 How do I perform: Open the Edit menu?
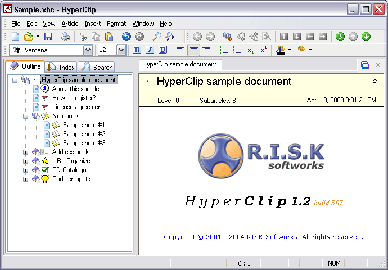[x=31, y=24]
